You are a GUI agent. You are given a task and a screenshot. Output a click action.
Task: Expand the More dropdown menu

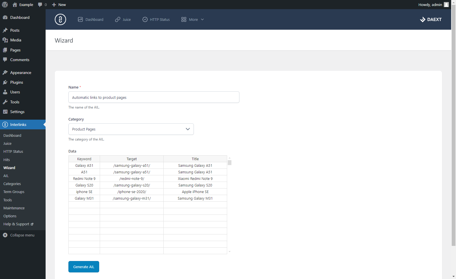pyautogui.click(x=193, y=19)
